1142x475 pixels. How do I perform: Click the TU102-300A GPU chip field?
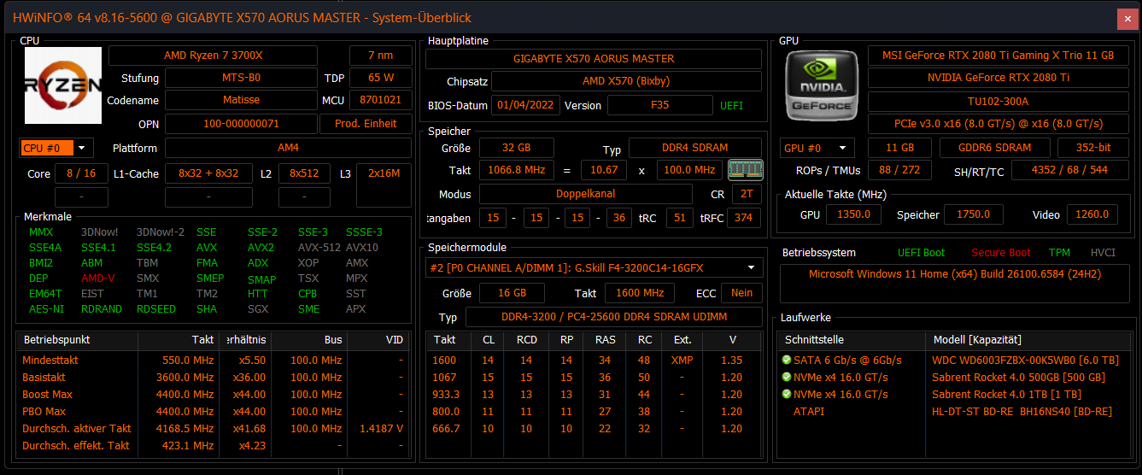pos(997,102)
